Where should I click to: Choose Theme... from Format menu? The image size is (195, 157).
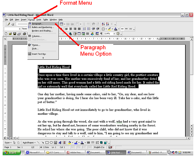point(43,45)
